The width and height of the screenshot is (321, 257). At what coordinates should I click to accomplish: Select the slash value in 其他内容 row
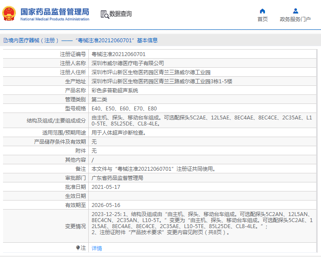[x=93, y=160]
